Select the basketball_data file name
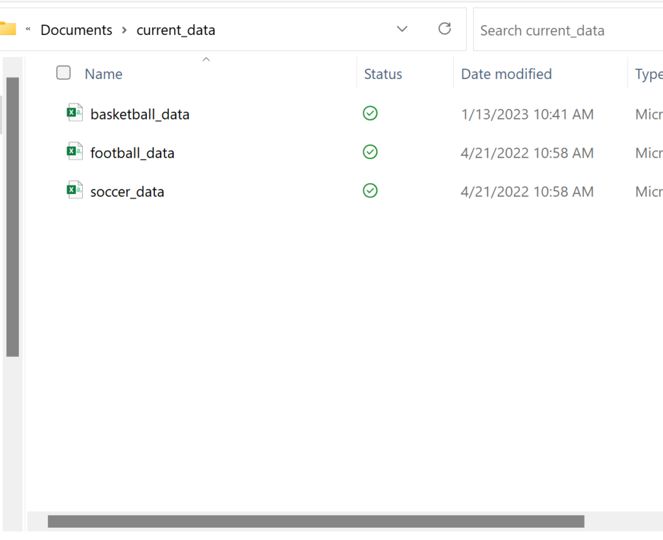The width and height of the screenshot is (663, 540). tap(140, 114)
